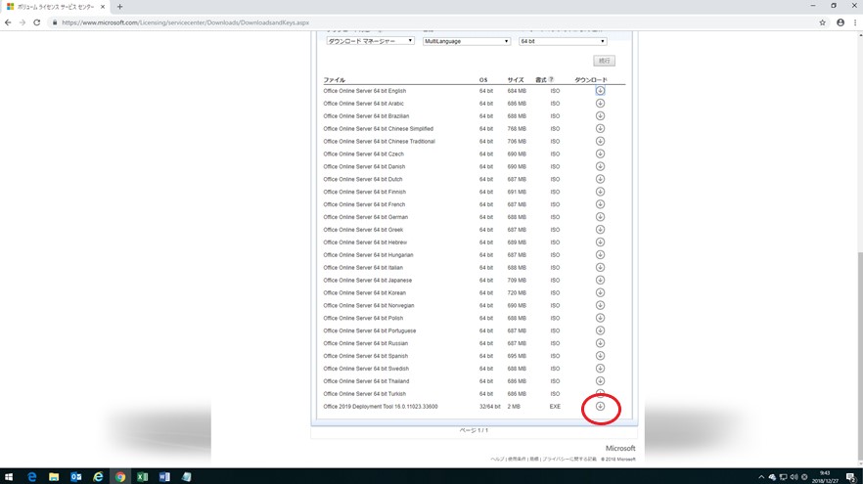This screenshot has height=484, width=863.
Task: Download Office Online Server 64 bit Danish
Action: [600, 166]
